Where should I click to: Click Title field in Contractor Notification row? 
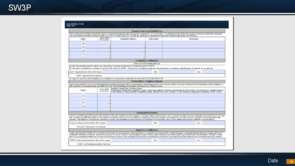click(177, 123)
